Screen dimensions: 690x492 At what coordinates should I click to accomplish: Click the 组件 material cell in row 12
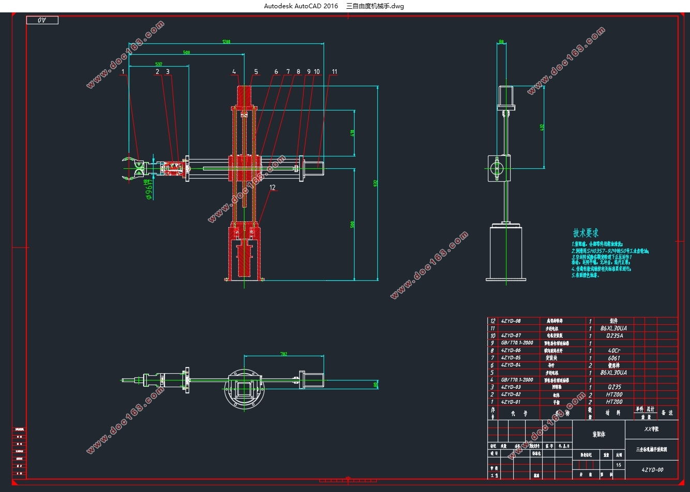(x=614, y=321)
